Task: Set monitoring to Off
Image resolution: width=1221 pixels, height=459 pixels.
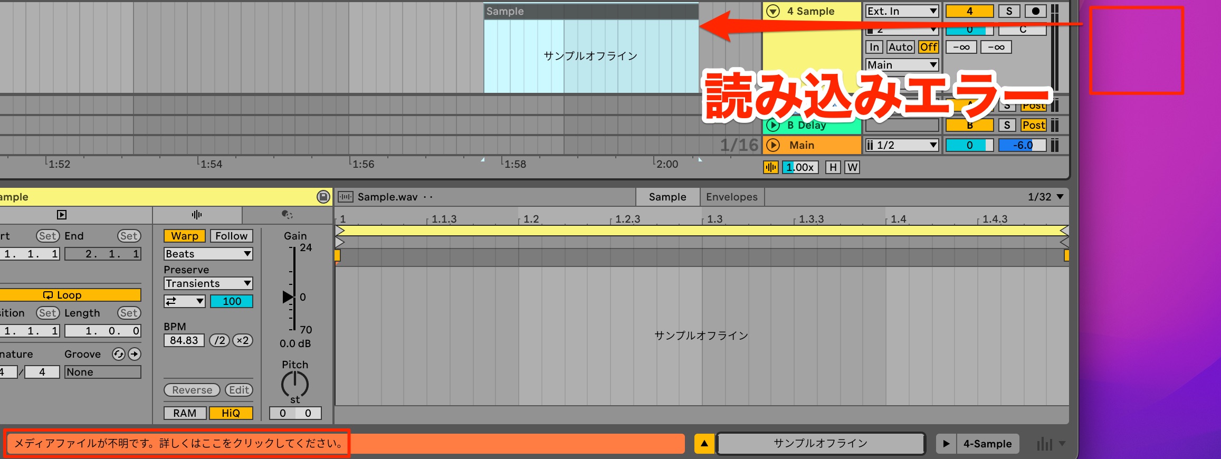Action: click(928, 47)
